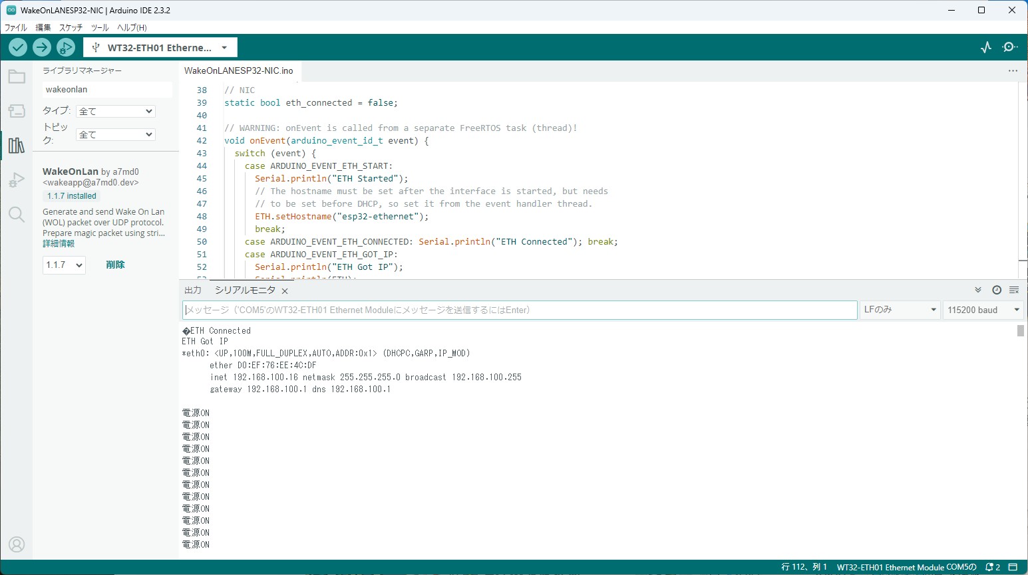Click status bar line 112 column 1
The image size is (1028, 575).
coord(804,567)
